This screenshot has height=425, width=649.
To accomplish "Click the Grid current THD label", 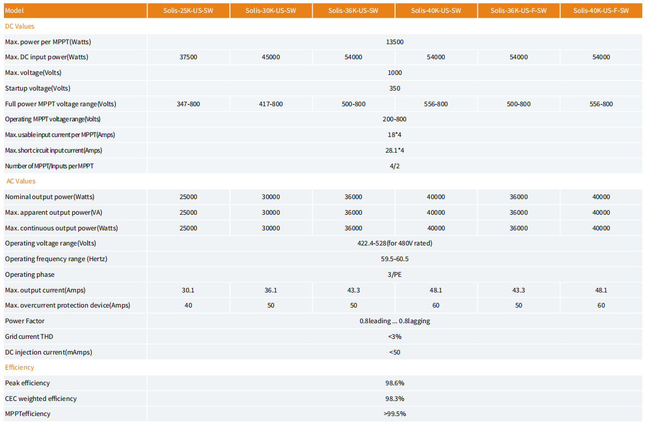I will (29, 337).
